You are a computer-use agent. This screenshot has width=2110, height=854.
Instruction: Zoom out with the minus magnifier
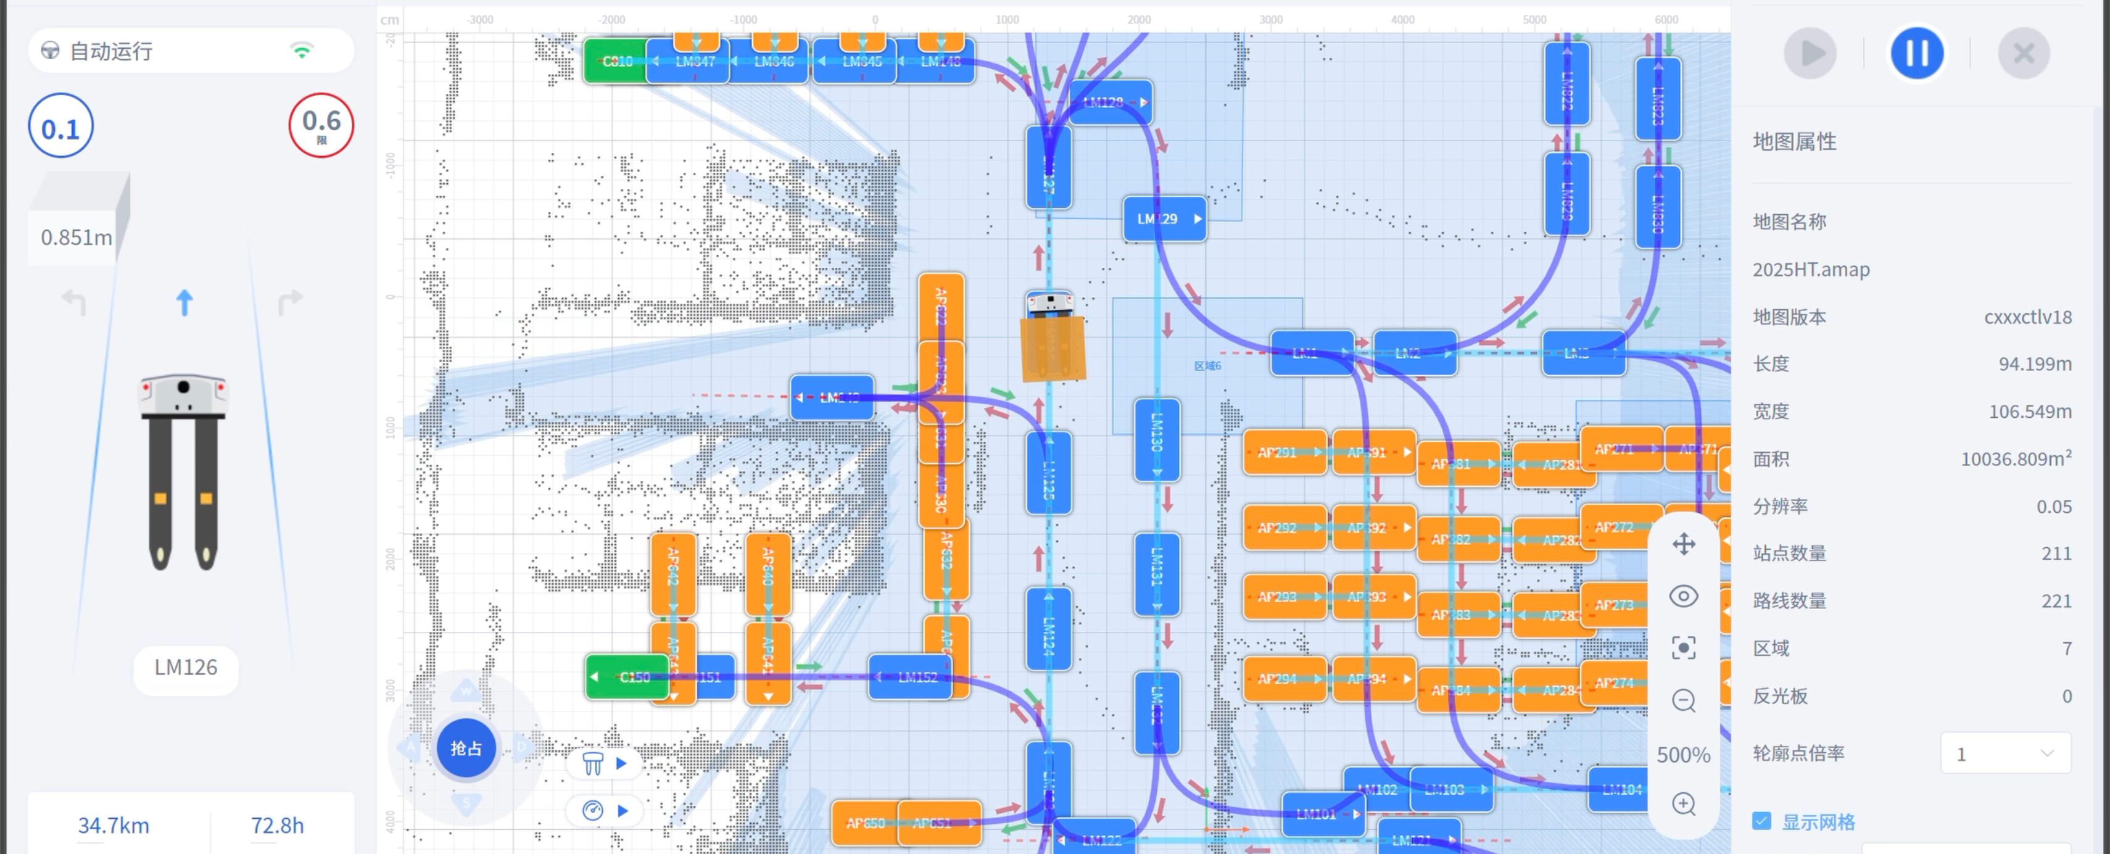tap(1683, 701)
